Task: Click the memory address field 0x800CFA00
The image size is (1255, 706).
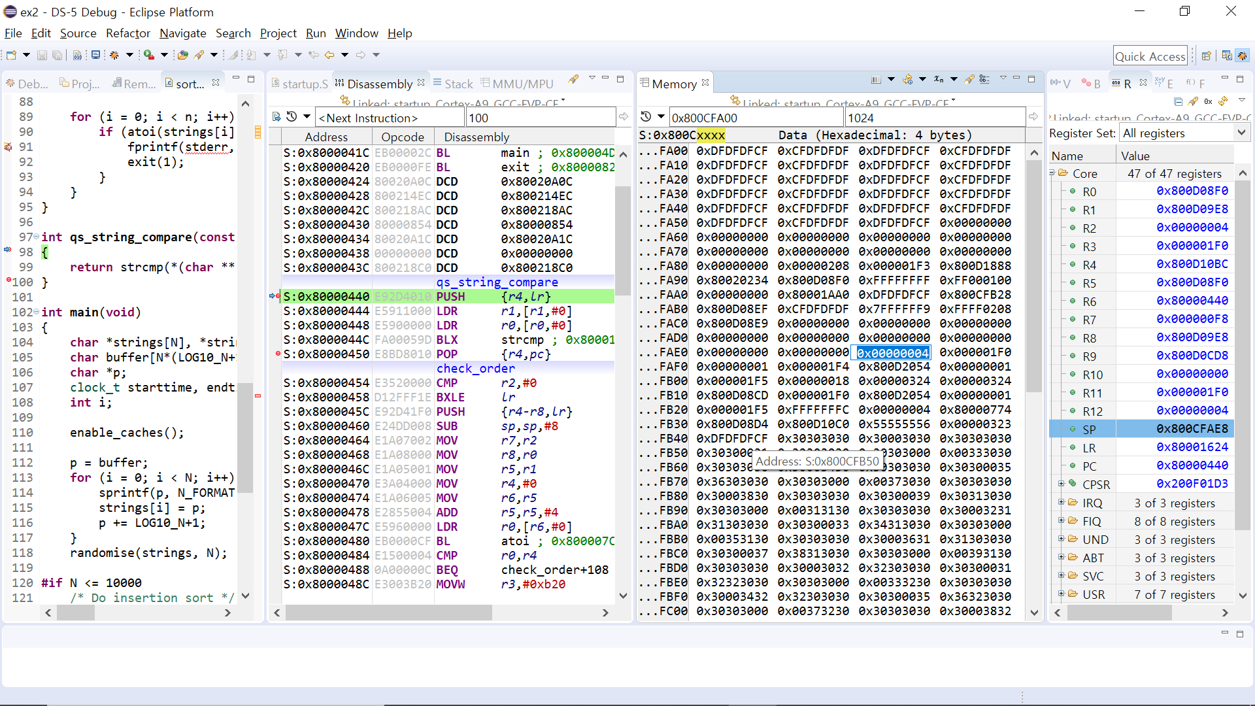Action: [x=756, y=118]
